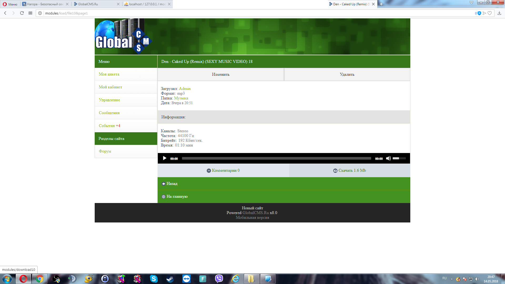
Task: Switch to the localhost phpMyAdmin tab
Action: click(x=146, y=4)
